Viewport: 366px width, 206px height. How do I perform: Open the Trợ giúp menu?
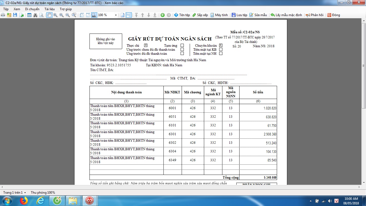point(66,9)
